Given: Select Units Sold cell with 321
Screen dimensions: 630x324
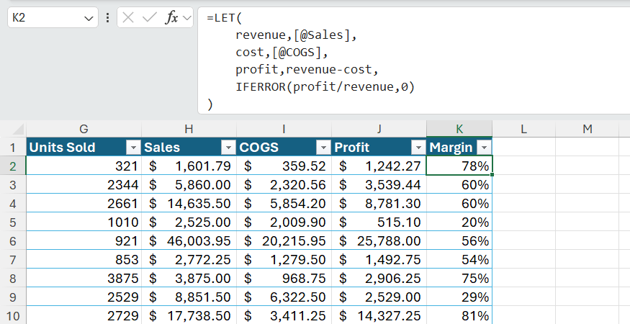Looking at the screenshot, I should click(x=84, y=166).
